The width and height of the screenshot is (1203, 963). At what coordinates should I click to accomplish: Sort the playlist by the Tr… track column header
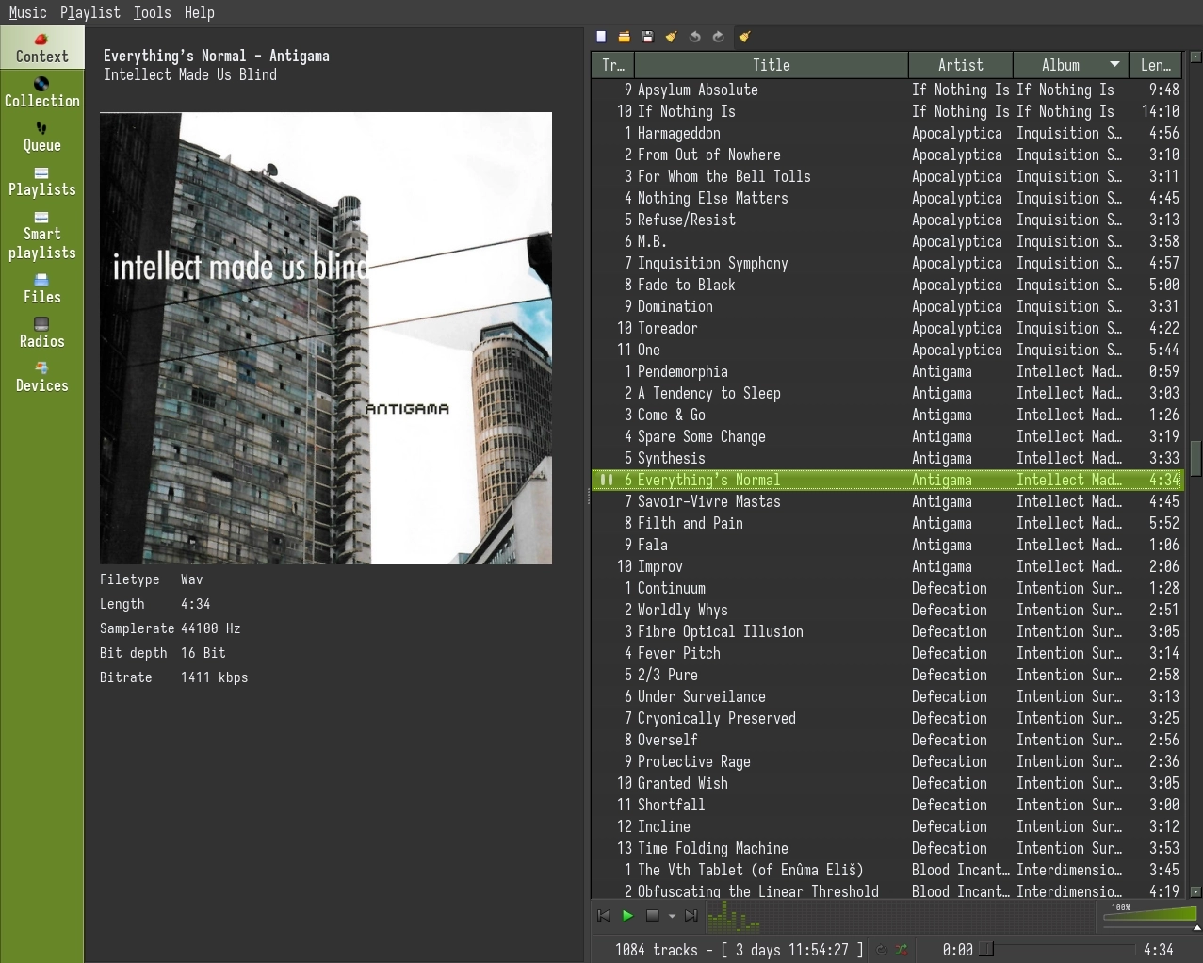click(613, 65)
